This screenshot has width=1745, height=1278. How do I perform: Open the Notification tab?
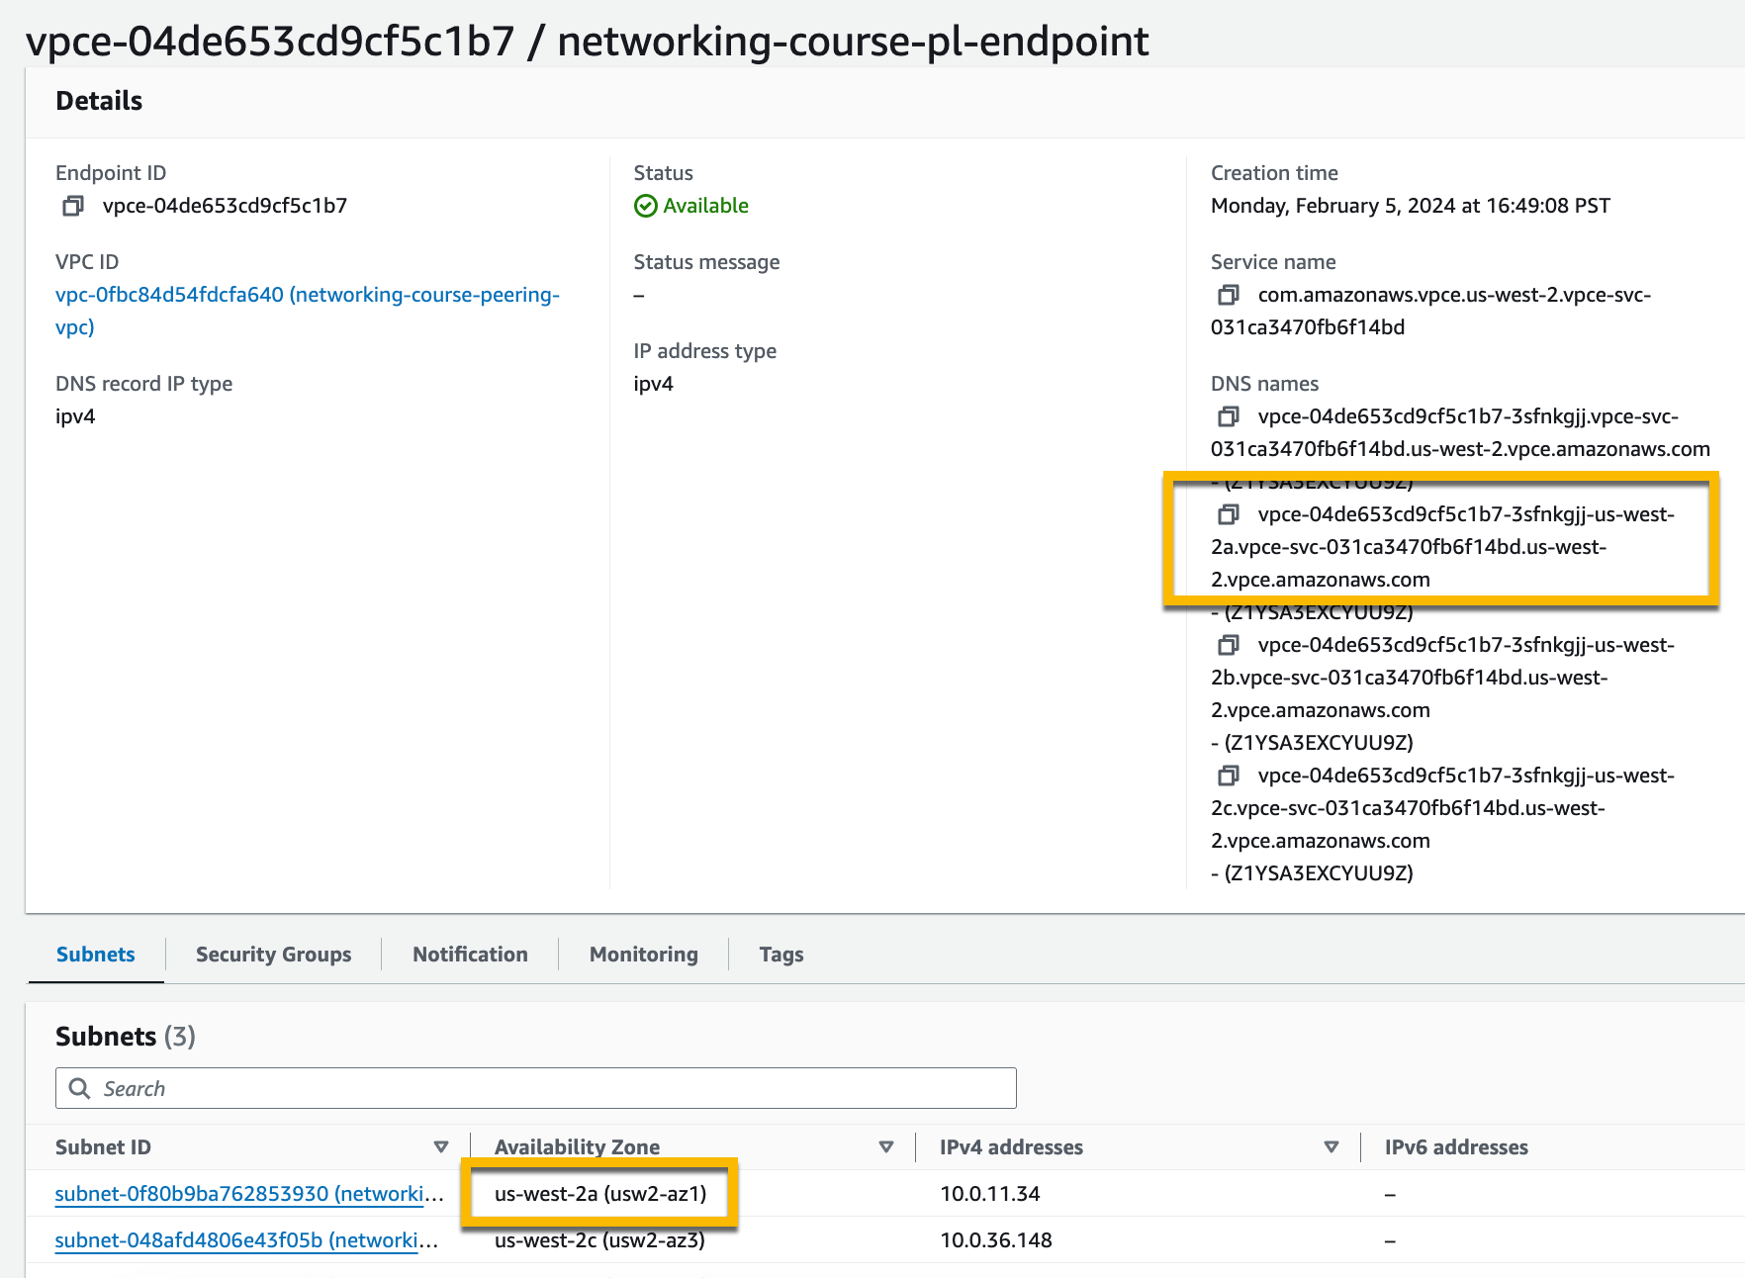(x=470, y=954)
